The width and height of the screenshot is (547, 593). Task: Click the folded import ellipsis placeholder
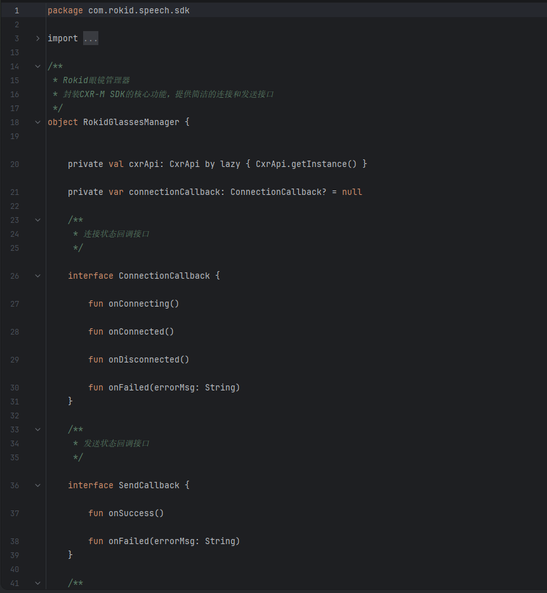tap(91, 39)
